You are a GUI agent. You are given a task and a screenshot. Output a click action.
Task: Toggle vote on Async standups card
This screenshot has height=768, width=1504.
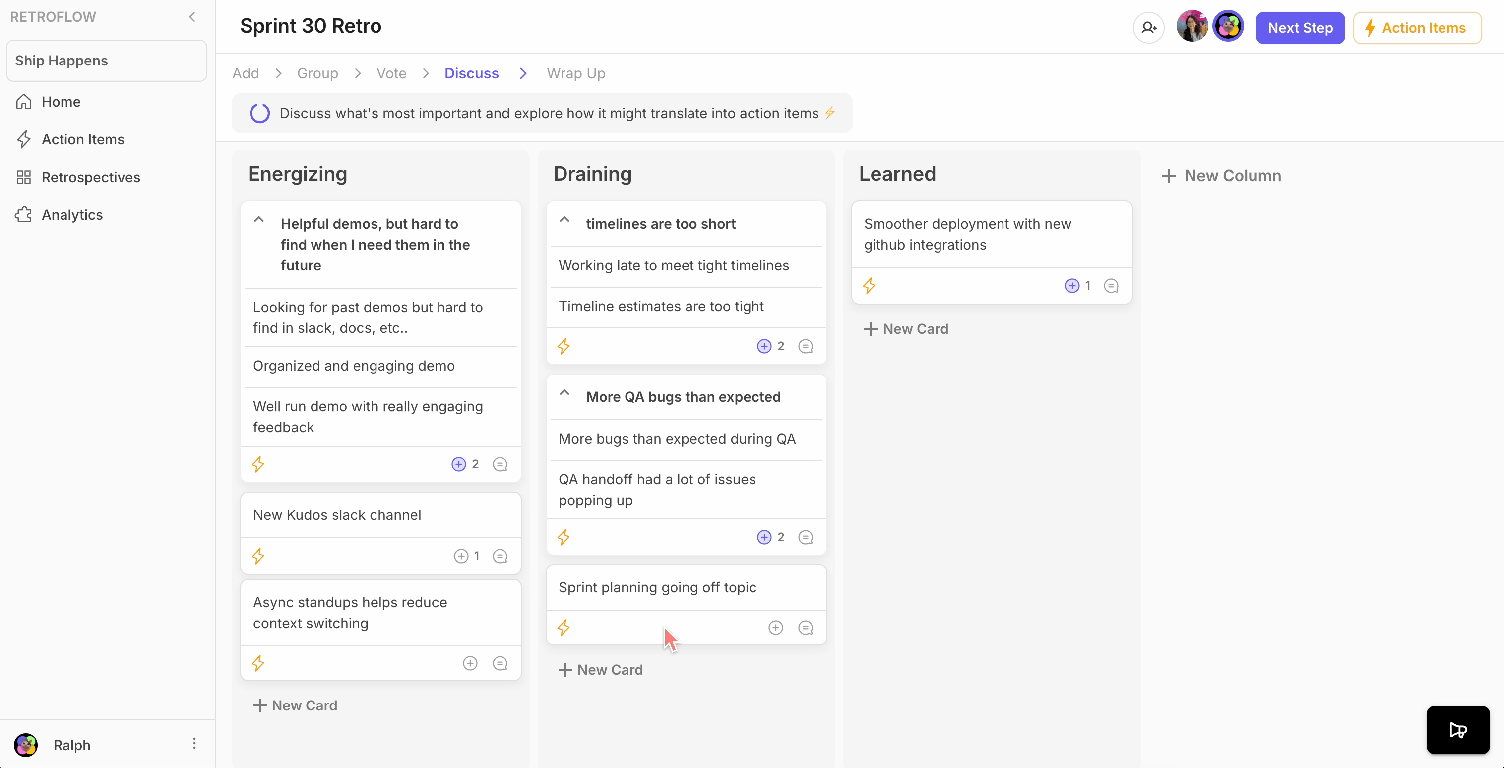click(x=470, y=663)
